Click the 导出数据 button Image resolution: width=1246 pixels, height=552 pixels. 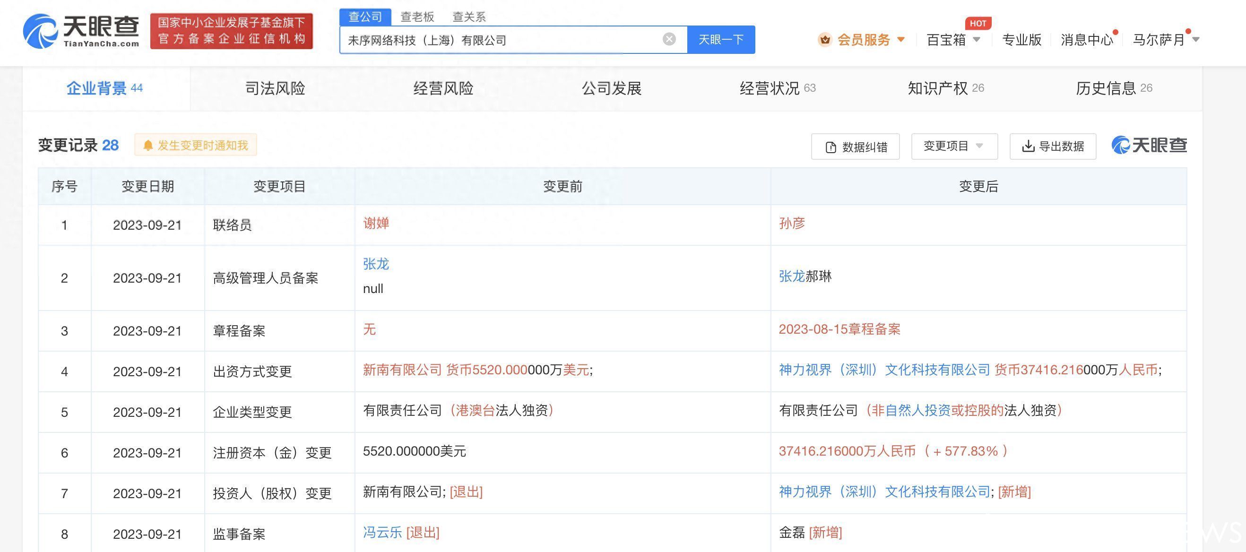point(1053,146)
